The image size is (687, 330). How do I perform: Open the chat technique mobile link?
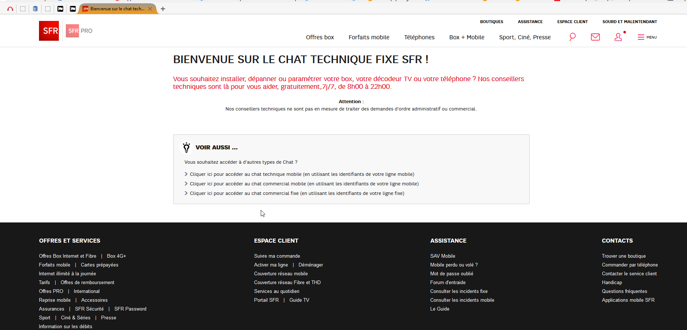[302, 174]
